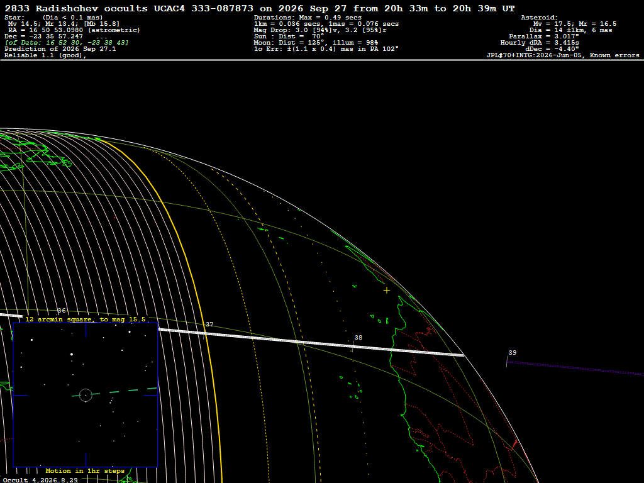This screenshot has height=483, width=644.
Task: Click the green dashed asteroid motion line in chart
Action: (114, 392)
